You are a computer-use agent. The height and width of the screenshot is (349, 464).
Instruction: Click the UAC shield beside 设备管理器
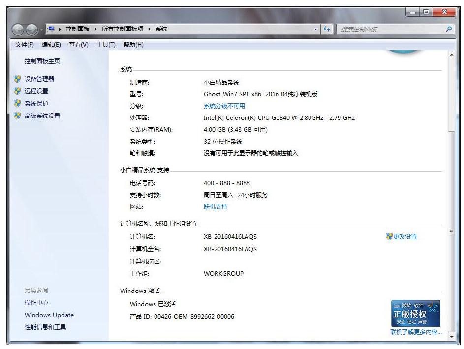pos(17,78)
